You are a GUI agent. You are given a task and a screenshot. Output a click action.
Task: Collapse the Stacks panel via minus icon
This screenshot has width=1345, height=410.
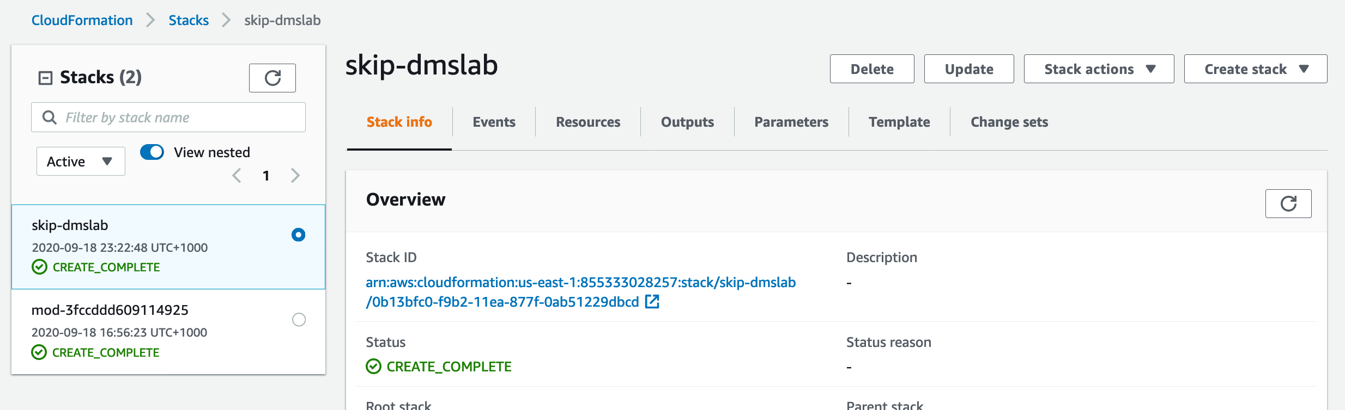45,78
